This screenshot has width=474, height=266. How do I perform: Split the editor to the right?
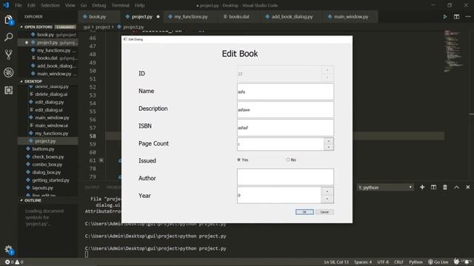tap(456, 16)
